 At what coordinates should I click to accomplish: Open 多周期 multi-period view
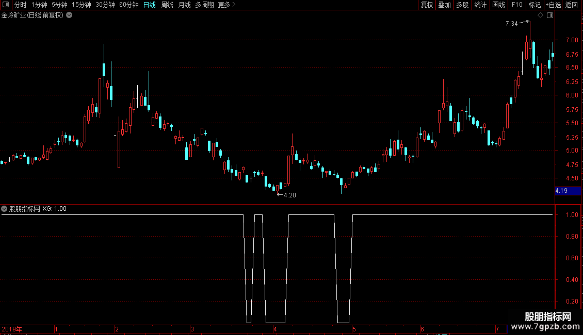coord(204,5)
